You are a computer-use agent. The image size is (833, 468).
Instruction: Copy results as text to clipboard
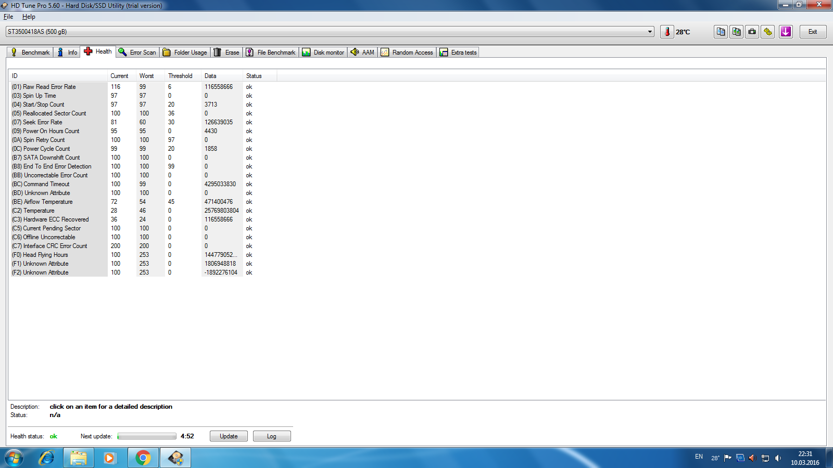[721, 32]
